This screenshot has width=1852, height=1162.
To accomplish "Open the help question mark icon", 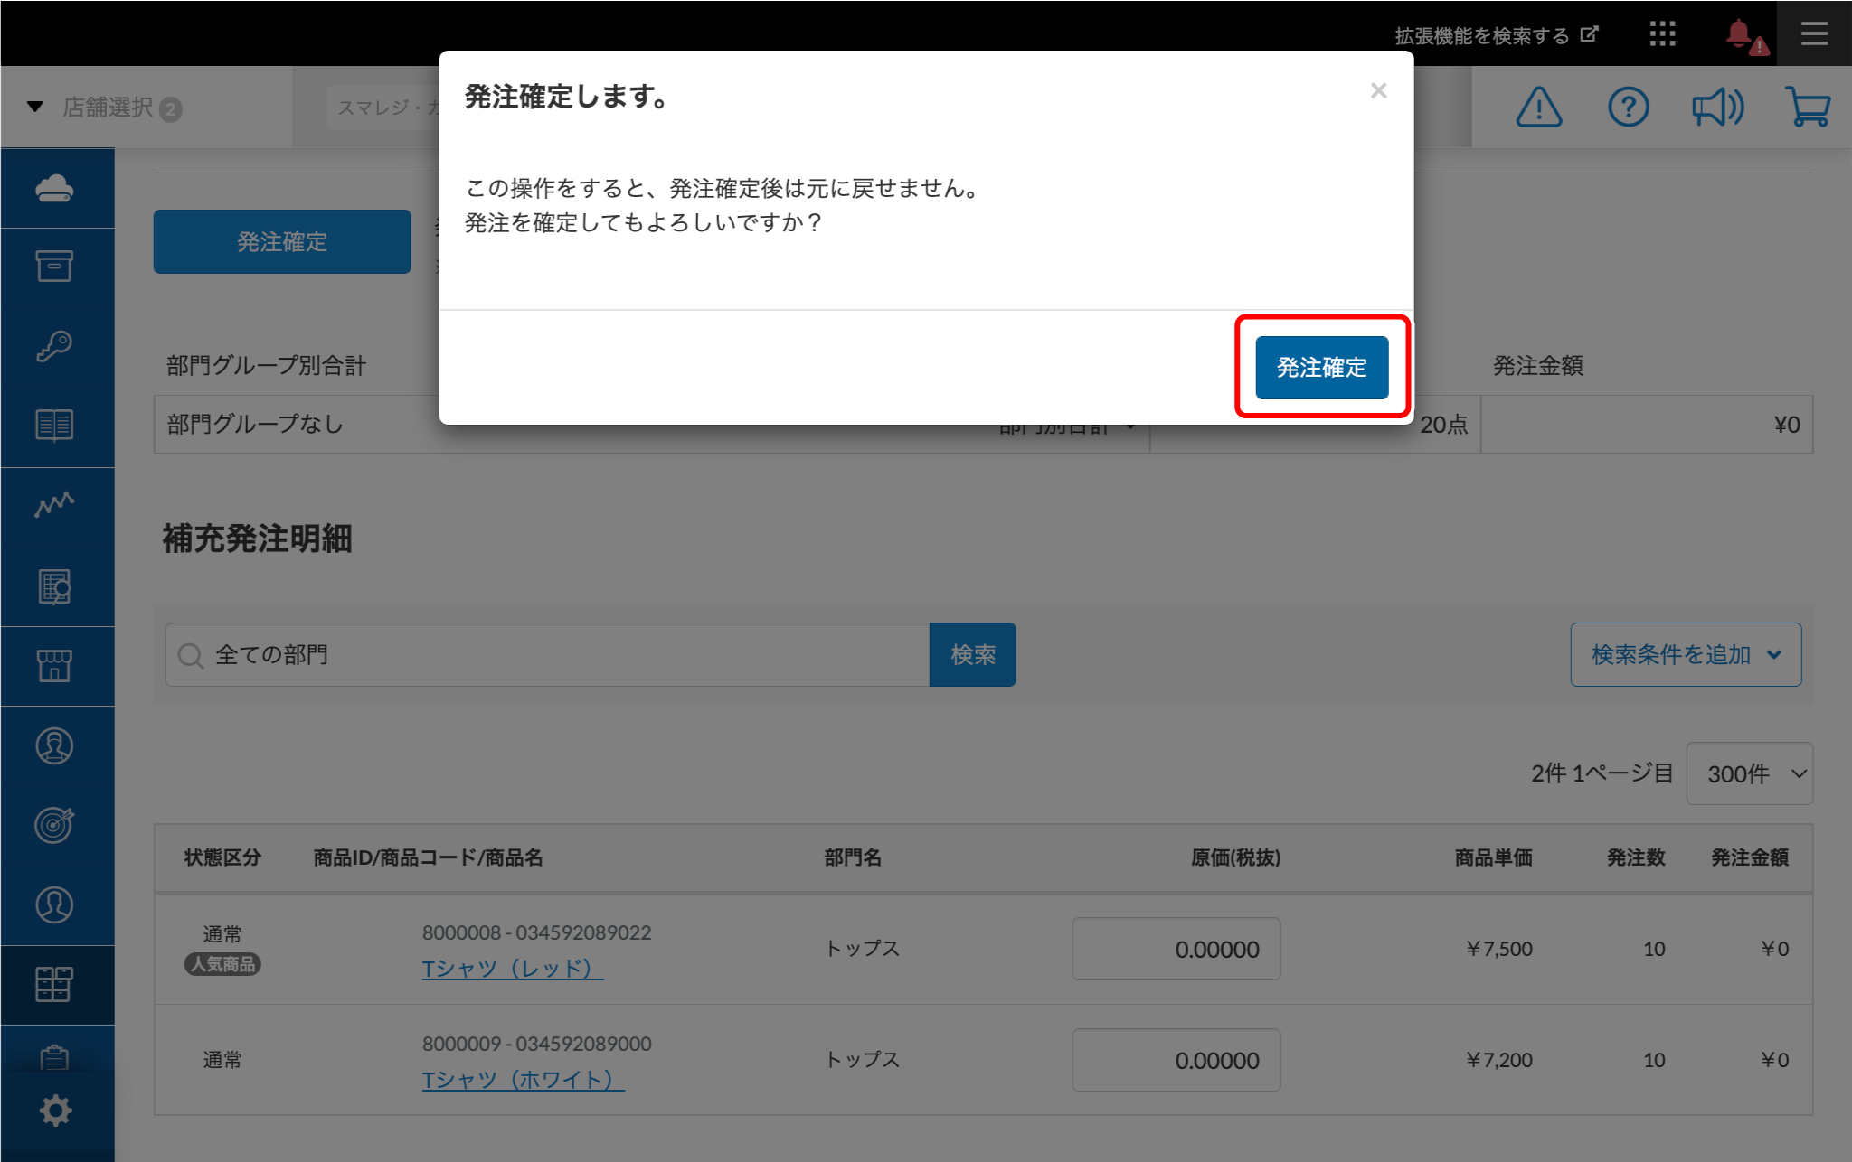I will tap(1628, 108).
